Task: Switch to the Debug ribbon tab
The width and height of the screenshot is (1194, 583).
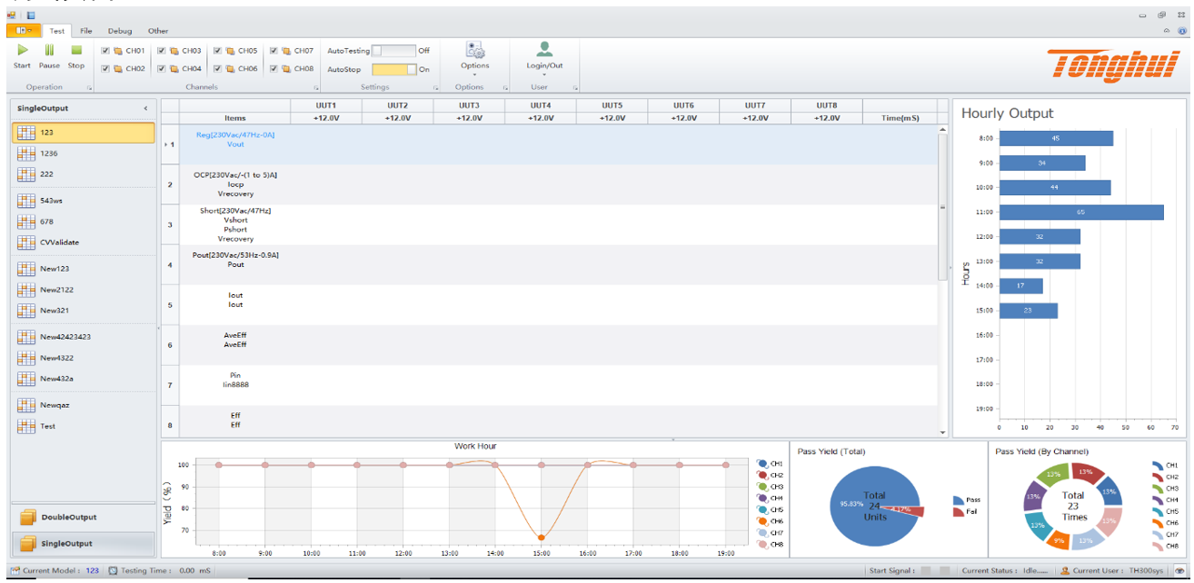Action: (x=120, y=31)
